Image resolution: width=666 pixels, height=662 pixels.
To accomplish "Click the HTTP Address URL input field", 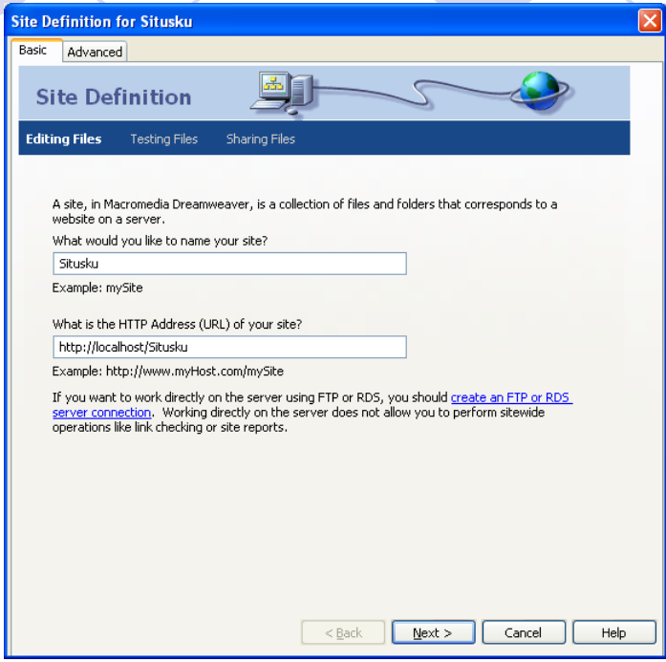I will [229, 347].
